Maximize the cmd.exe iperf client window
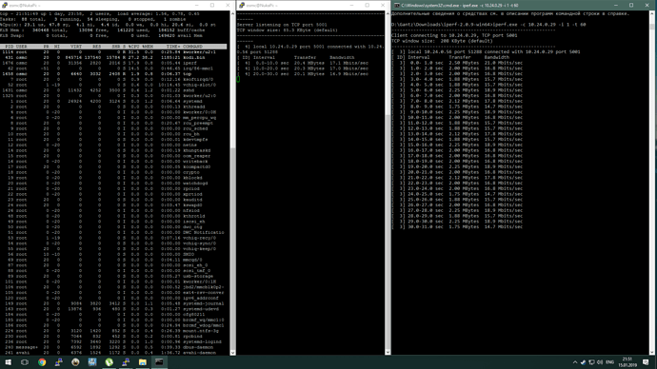657x369 pixels. click(631, 6)
